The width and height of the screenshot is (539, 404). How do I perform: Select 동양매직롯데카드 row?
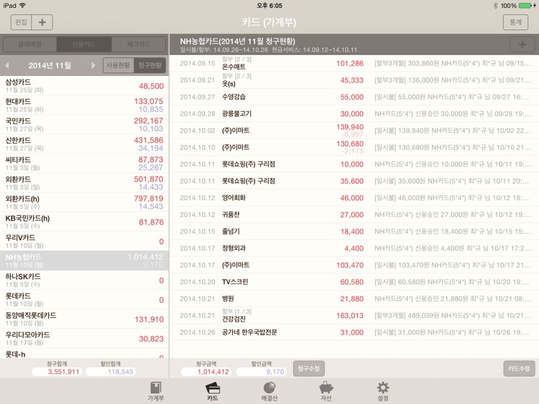[84, 319]
